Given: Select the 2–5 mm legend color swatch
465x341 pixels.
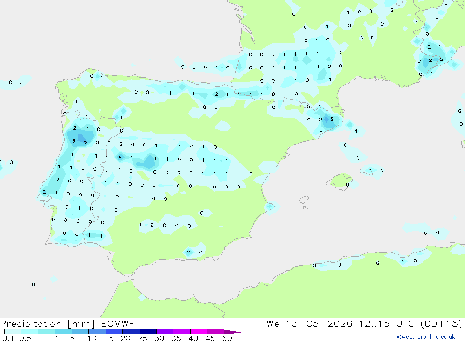Looking at the screenshot, I should tap(63, 332).
